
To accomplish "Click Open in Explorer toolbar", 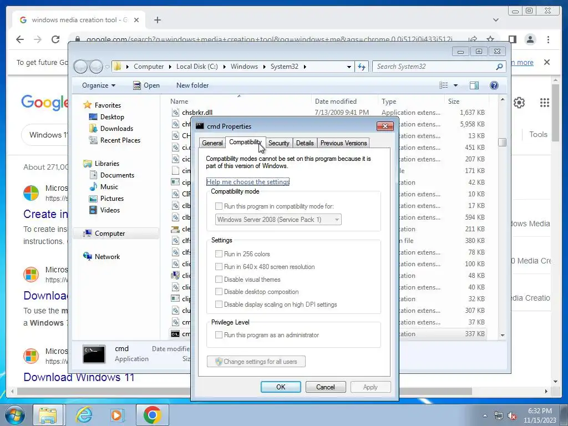I will click(146, 85).
